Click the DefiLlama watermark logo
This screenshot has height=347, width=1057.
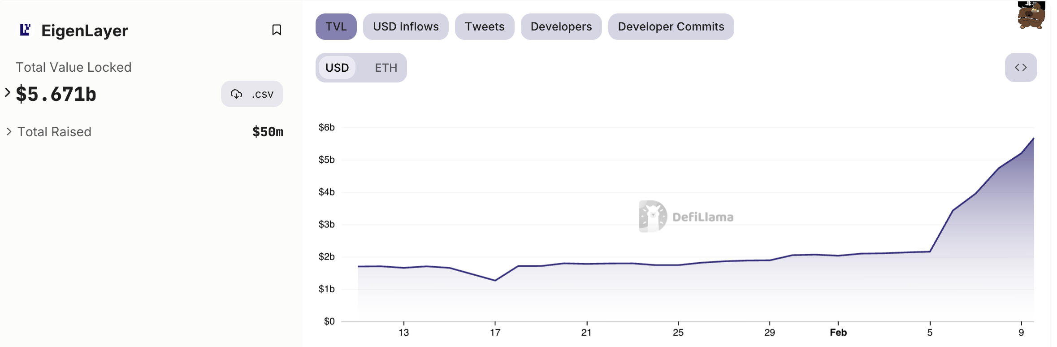[x=653, y=217]
